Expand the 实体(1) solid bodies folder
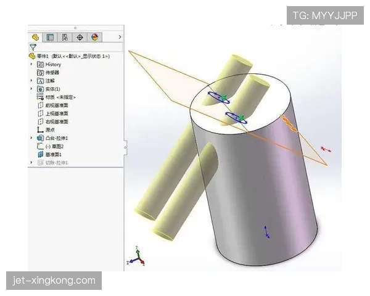 point(31,89)
